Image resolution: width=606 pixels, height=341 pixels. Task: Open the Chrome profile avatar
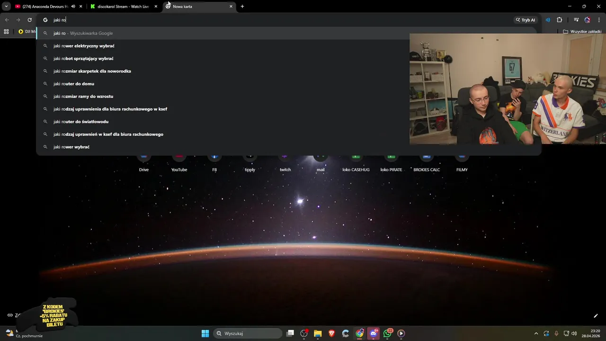pyautogui.click(x=587, y=20)
